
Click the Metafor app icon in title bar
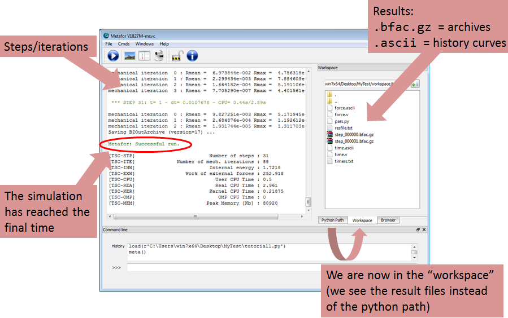click(x=106, y=36)
